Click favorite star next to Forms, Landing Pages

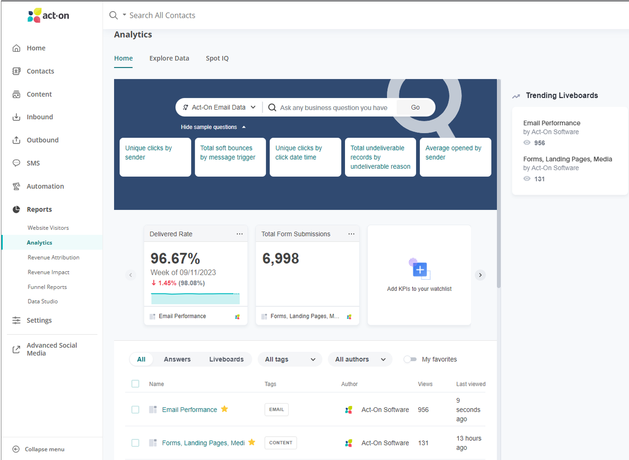[252, 442]
